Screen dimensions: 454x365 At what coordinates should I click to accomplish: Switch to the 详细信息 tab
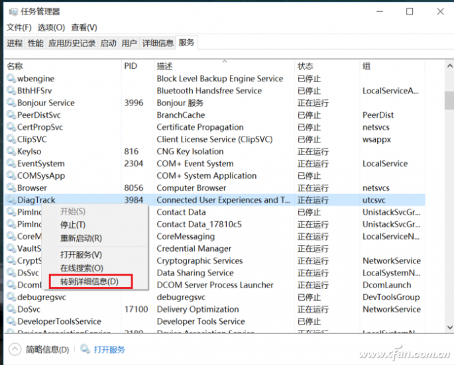[x=158, y=43]
